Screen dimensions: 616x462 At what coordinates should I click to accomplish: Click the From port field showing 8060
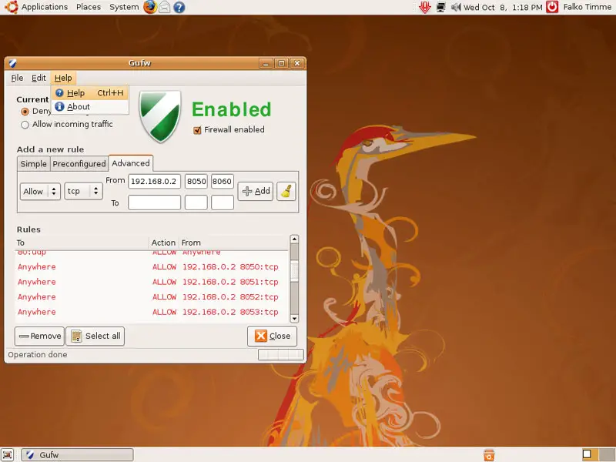coord(223,181)
